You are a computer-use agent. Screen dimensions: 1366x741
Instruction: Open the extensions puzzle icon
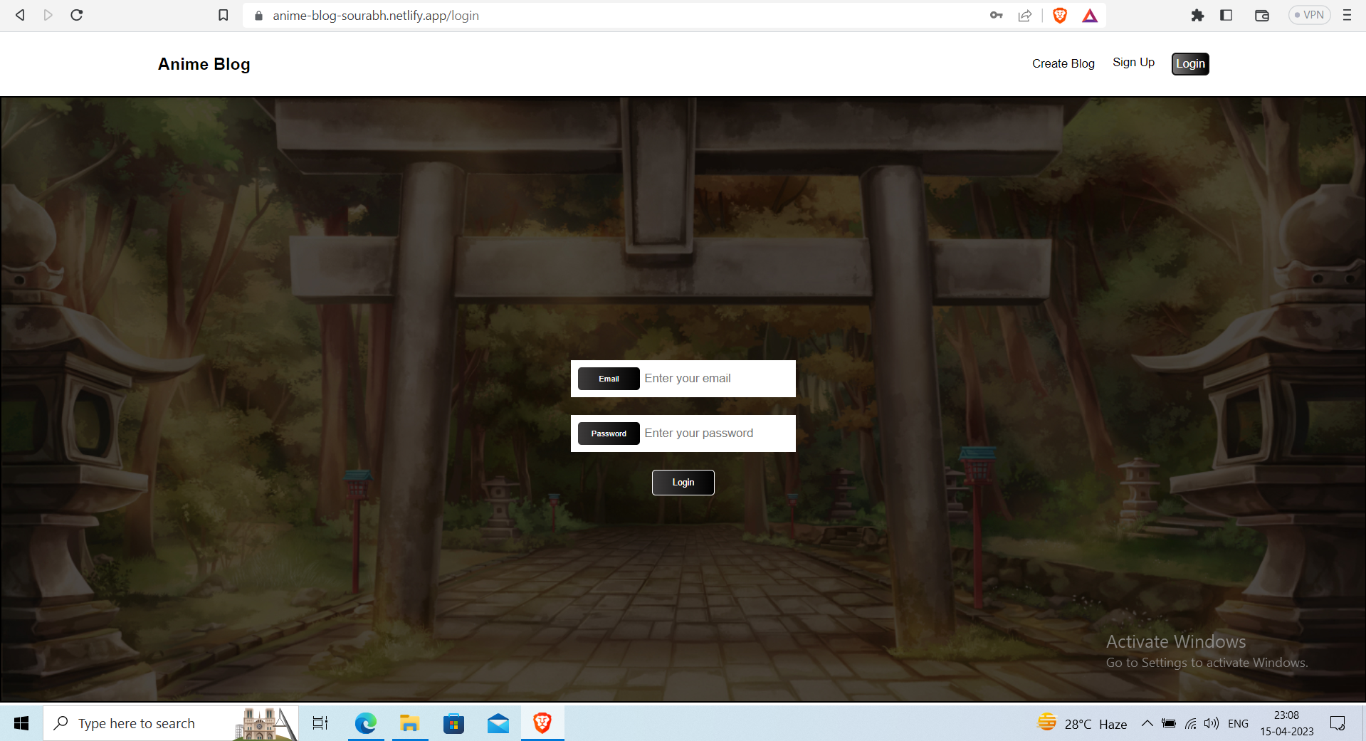1197,15
